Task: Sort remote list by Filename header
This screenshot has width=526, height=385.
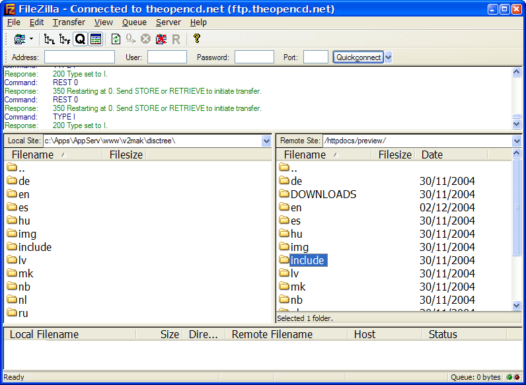Action: (x=324, y=155)
